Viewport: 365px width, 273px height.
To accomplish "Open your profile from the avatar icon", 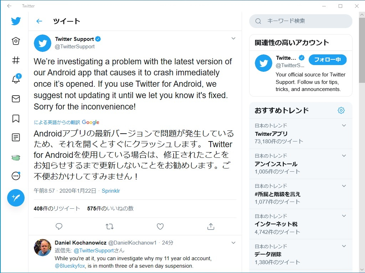I will pos(16,156).
